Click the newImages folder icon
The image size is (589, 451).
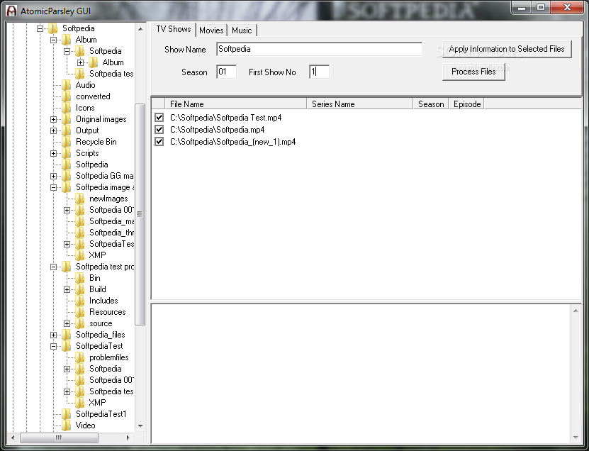pos(79,199)
